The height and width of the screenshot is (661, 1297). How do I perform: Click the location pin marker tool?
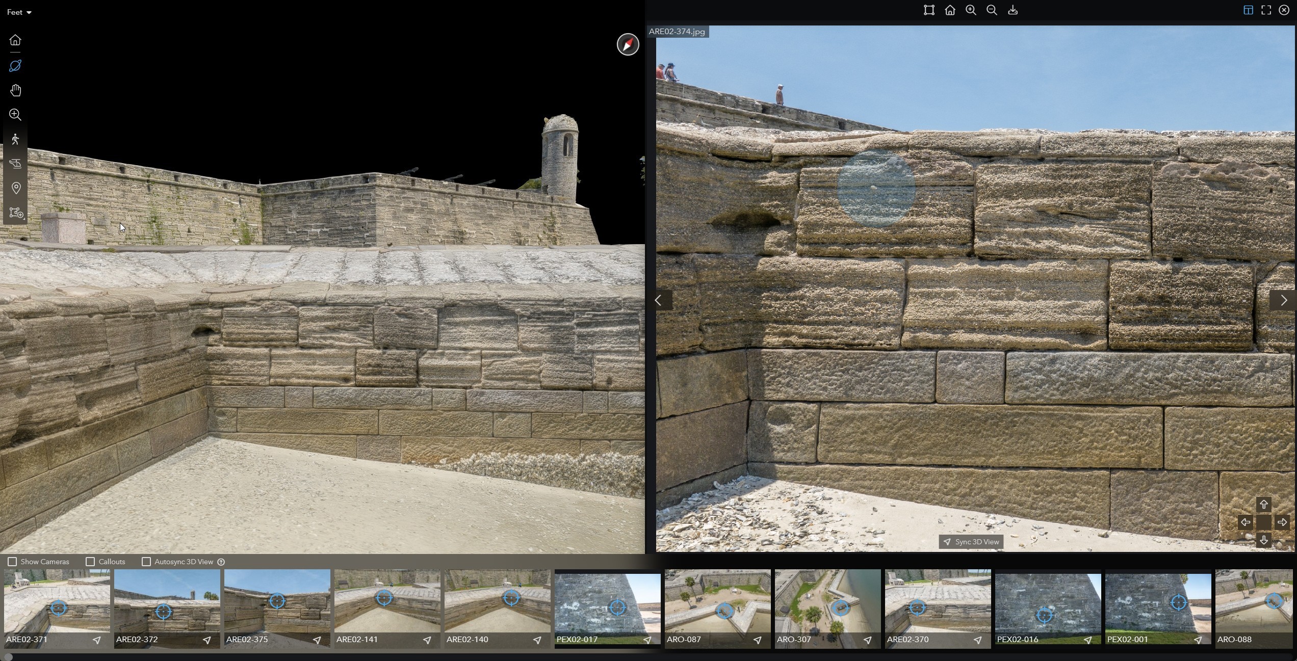(15, 188)
